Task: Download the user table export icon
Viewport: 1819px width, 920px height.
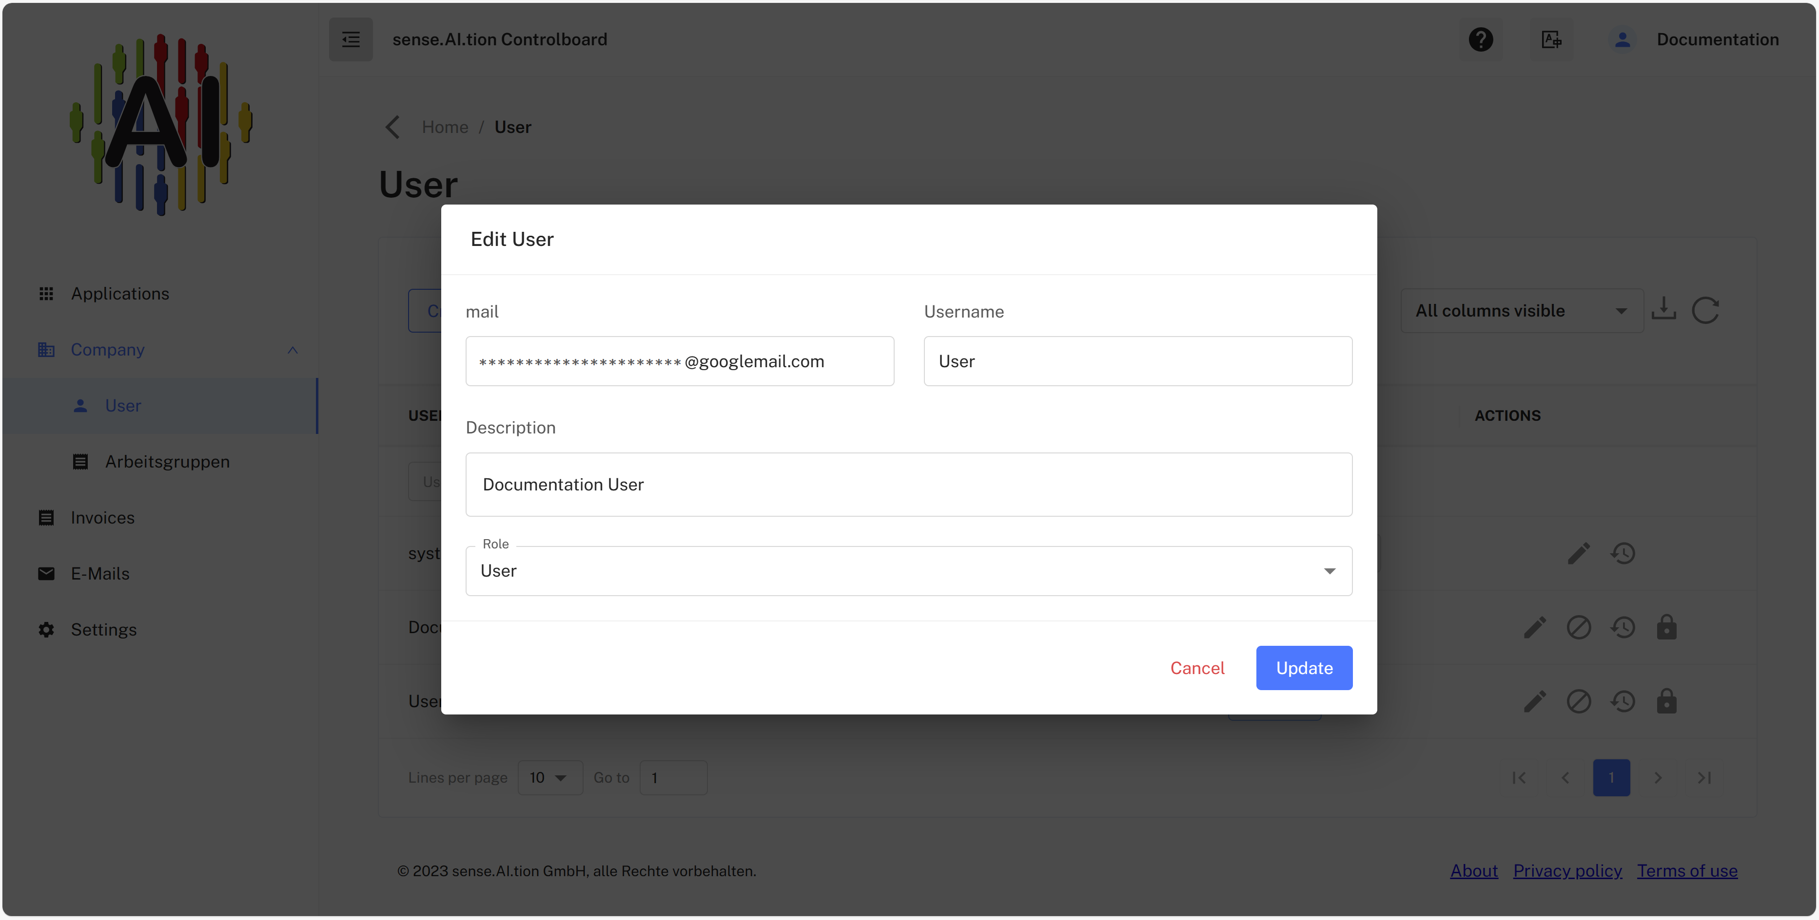Action: [x=1663, y=310]
